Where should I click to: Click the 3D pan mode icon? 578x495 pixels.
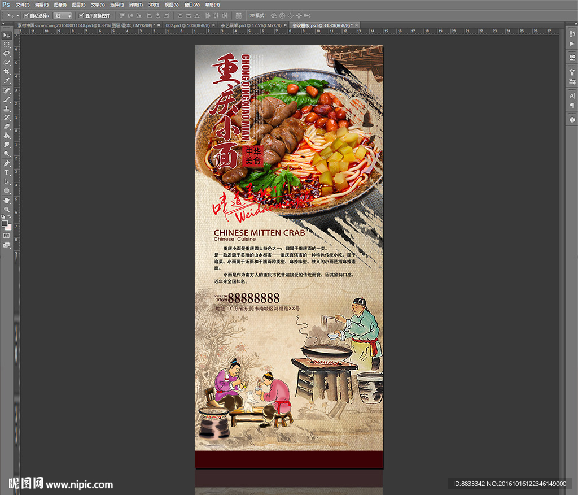(x=291, y=15)
